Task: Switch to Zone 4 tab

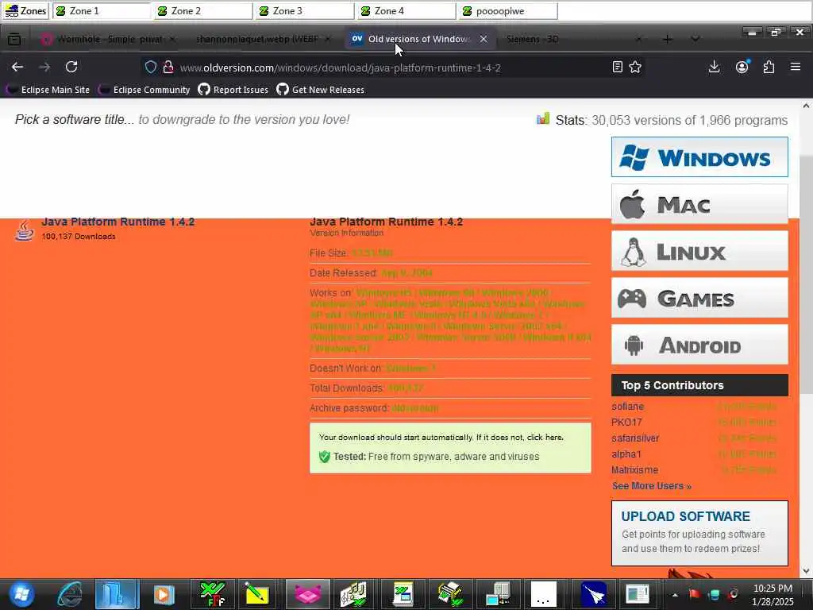Action: point(406,11)
